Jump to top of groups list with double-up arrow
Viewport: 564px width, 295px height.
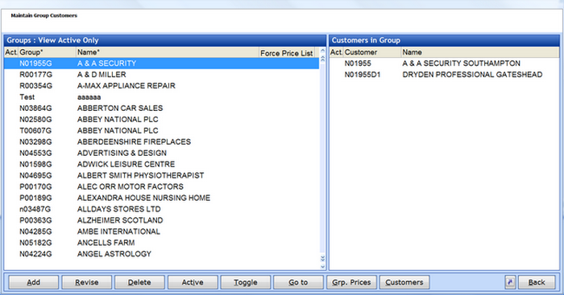coord(322,59)
